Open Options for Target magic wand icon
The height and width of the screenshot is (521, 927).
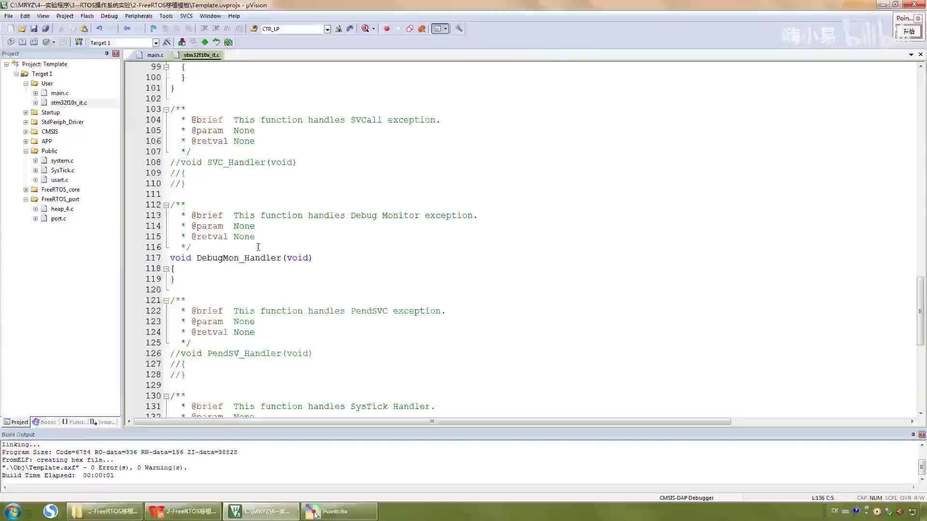point(167,42)
